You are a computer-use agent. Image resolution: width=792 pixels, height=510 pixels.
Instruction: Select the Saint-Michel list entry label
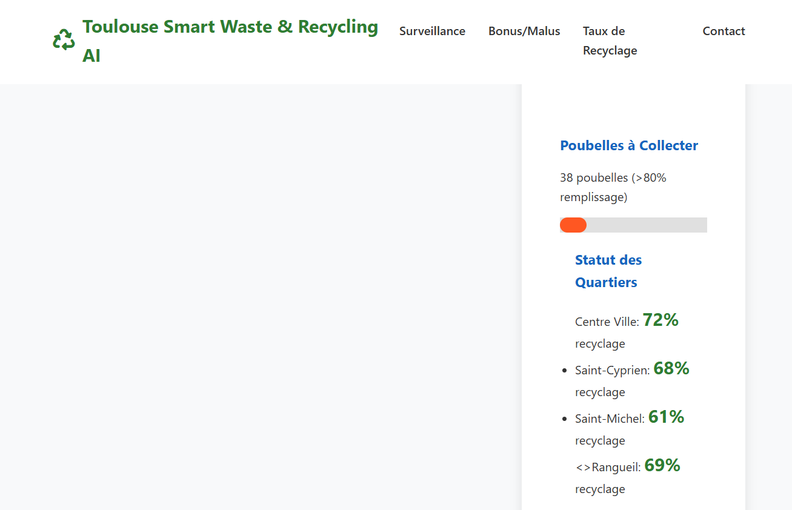610,419
